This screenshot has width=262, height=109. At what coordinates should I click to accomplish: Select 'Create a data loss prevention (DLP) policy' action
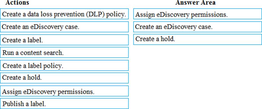64,14
